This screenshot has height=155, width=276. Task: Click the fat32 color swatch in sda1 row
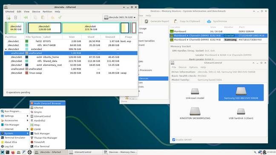(x=27, y=41)
